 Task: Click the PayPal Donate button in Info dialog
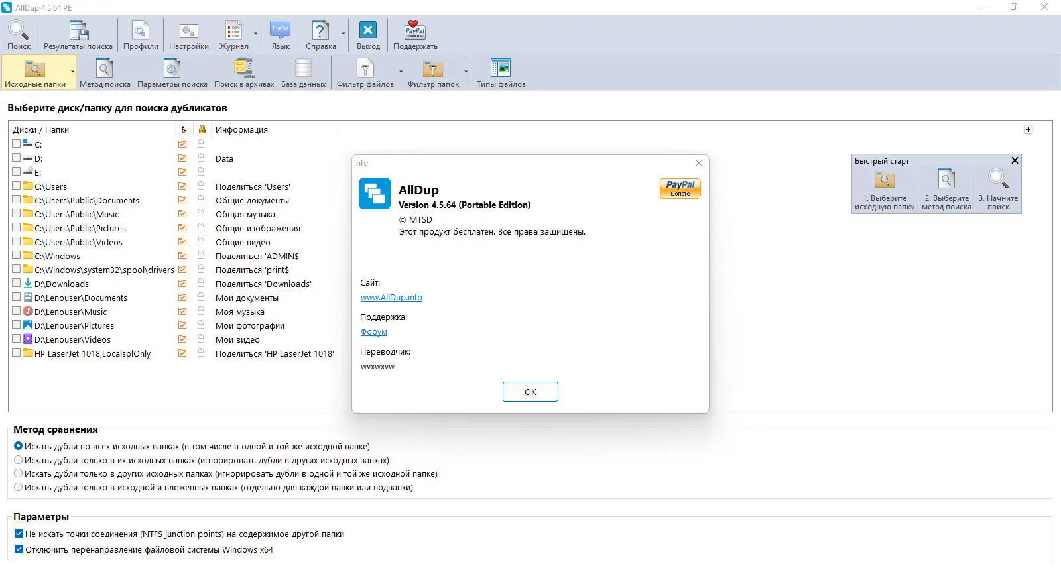click(680, 188)
